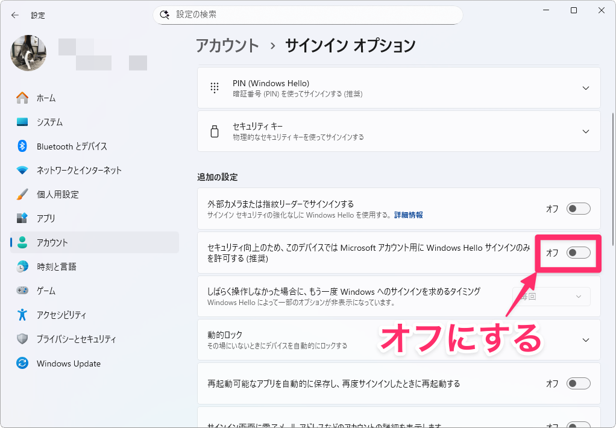Viewport: 616px width, 428px height.
Task: Click the アプリ apps icon
Action: (x=22, y=218)
